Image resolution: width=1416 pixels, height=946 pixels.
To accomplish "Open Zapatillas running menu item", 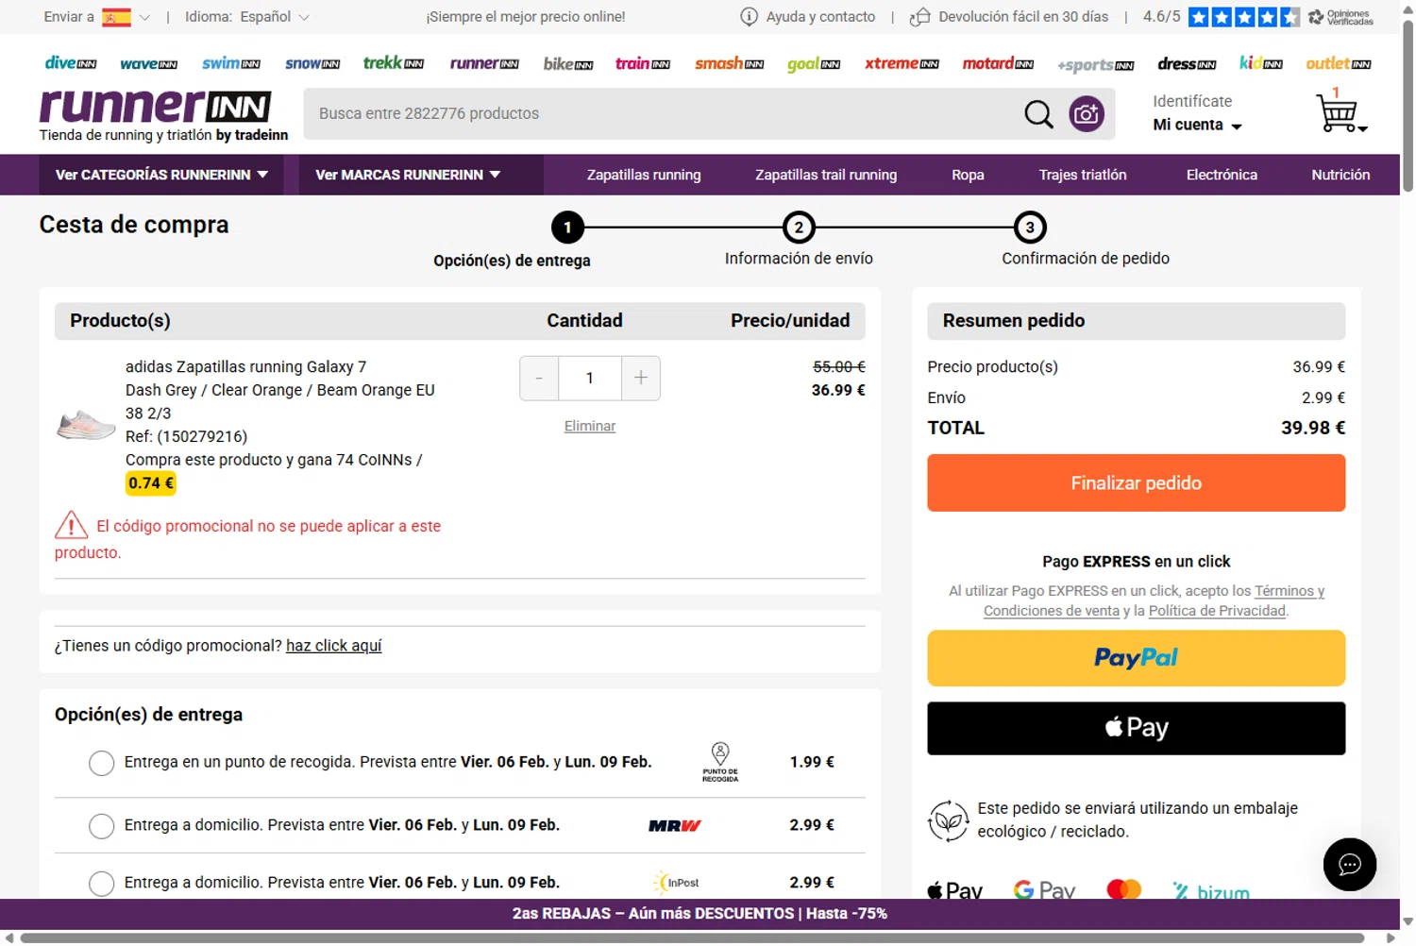I will 644,175.
